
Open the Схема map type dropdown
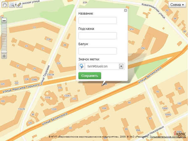[177, 5]
